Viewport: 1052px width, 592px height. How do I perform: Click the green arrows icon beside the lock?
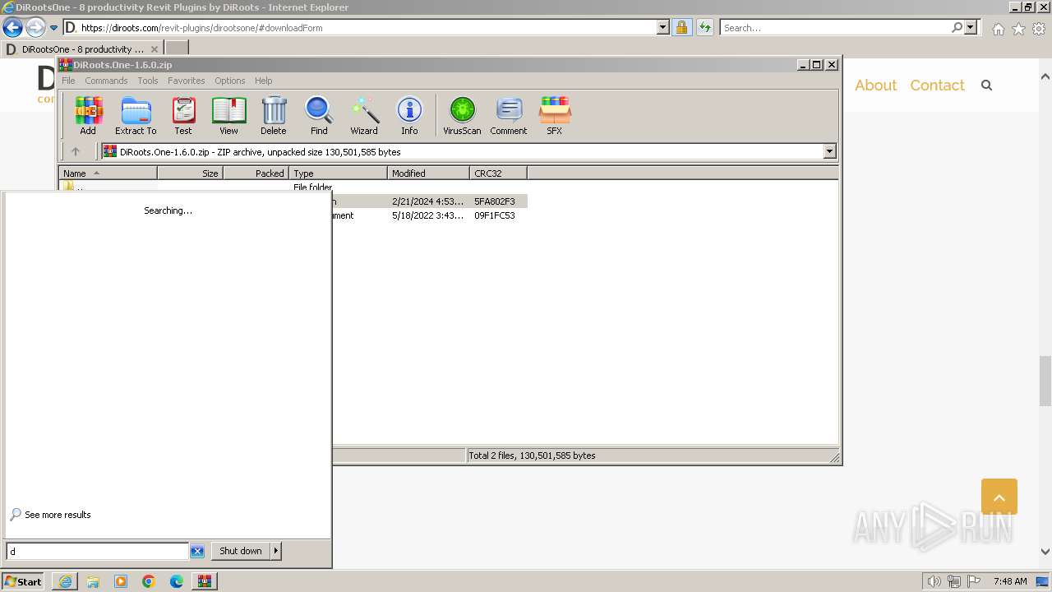click(704, 27)
